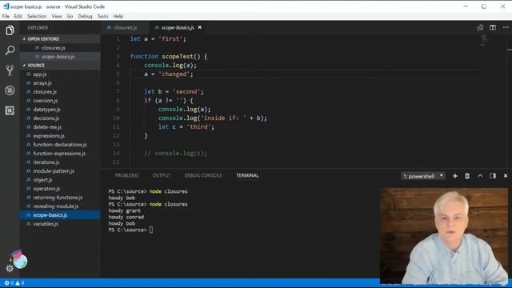
Task: Open returning-functions.js in the file tree
Action: (x=61, y=198)
